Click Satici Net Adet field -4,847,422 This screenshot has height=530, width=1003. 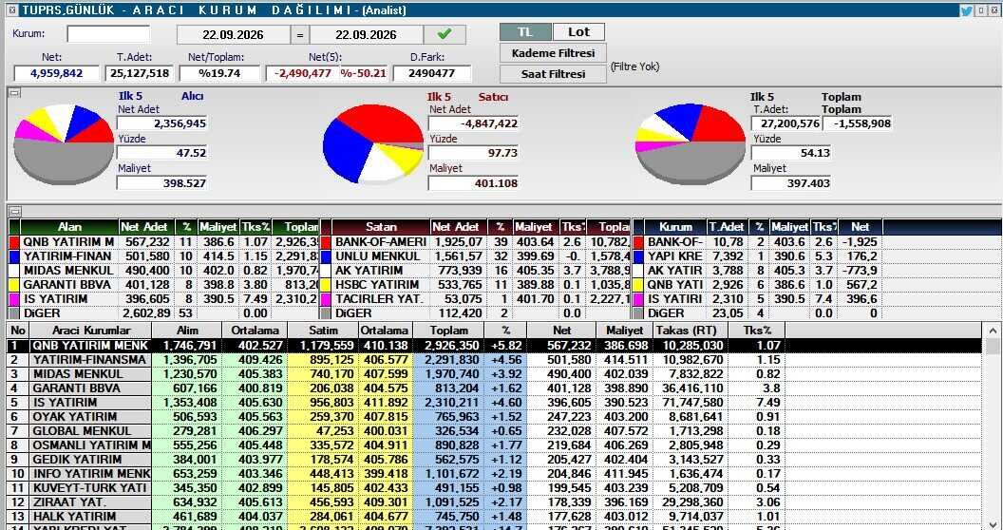click(x=473, y=123)
